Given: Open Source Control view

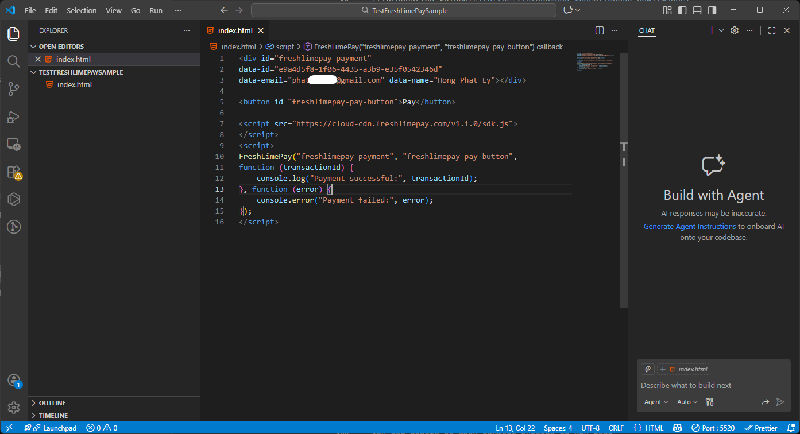Looking at the screenshot, I should 14,89.
